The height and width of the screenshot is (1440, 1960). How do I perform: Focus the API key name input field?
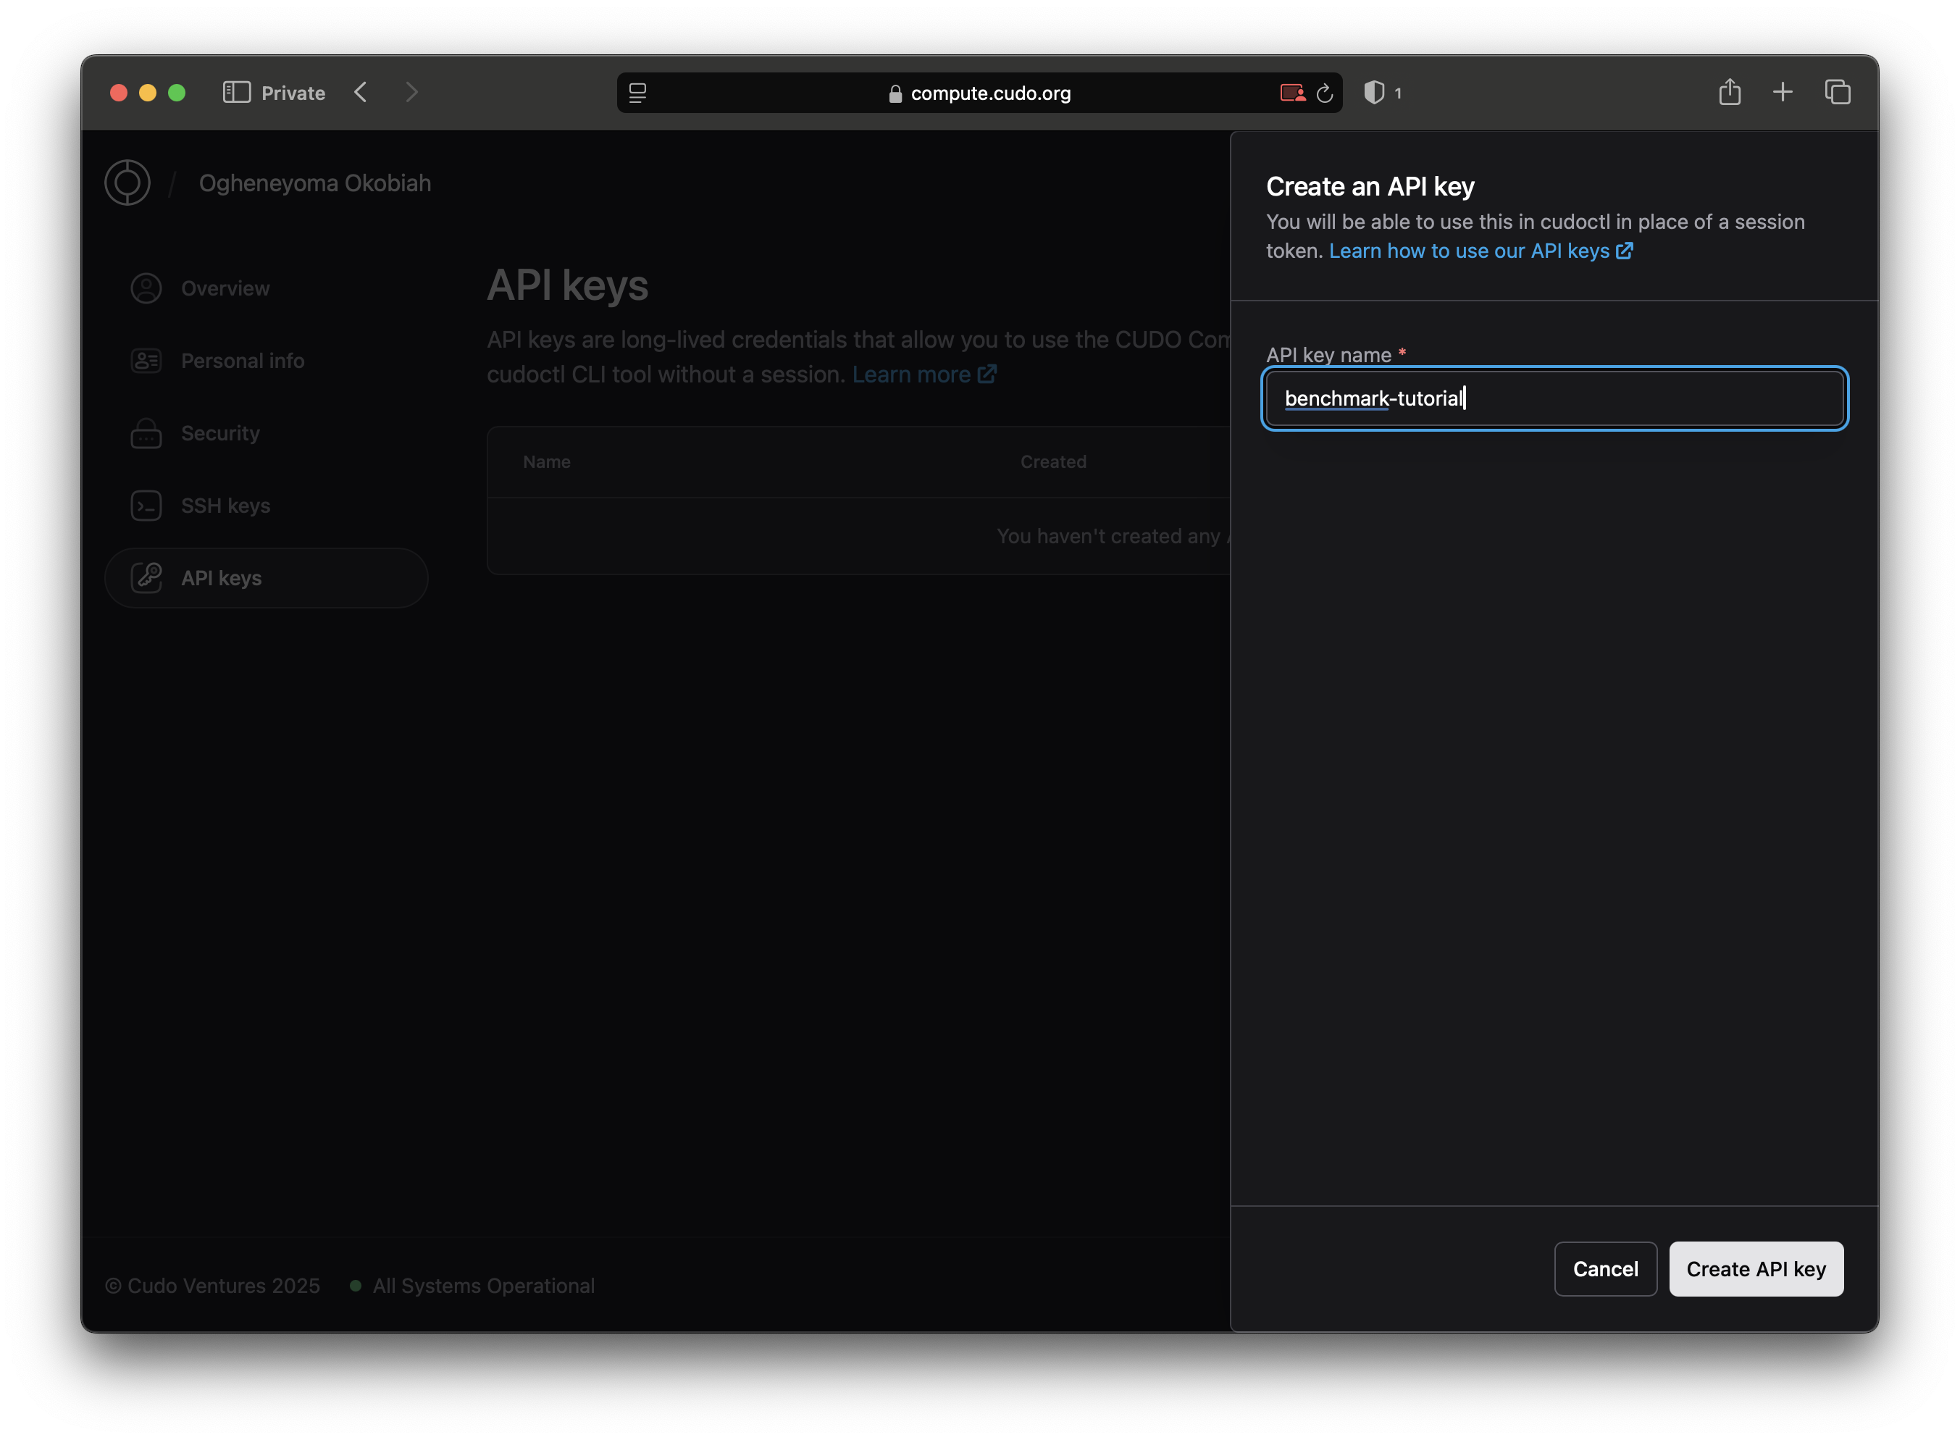(x=1555, y=398)
